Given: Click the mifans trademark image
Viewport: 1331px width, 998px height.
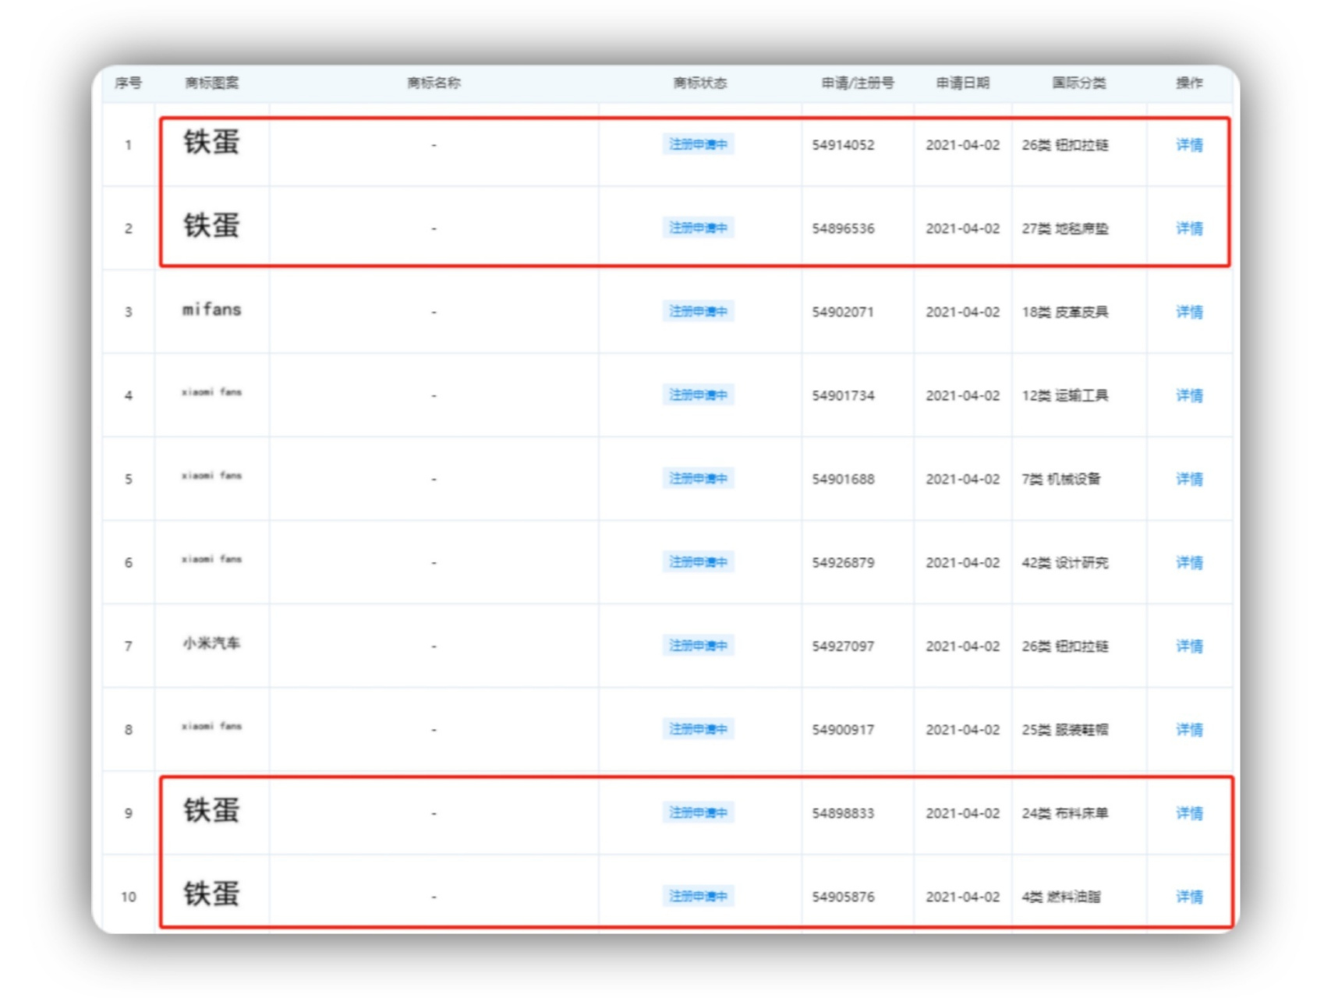Looking at the screenshot, I should (x=211, y=310).
